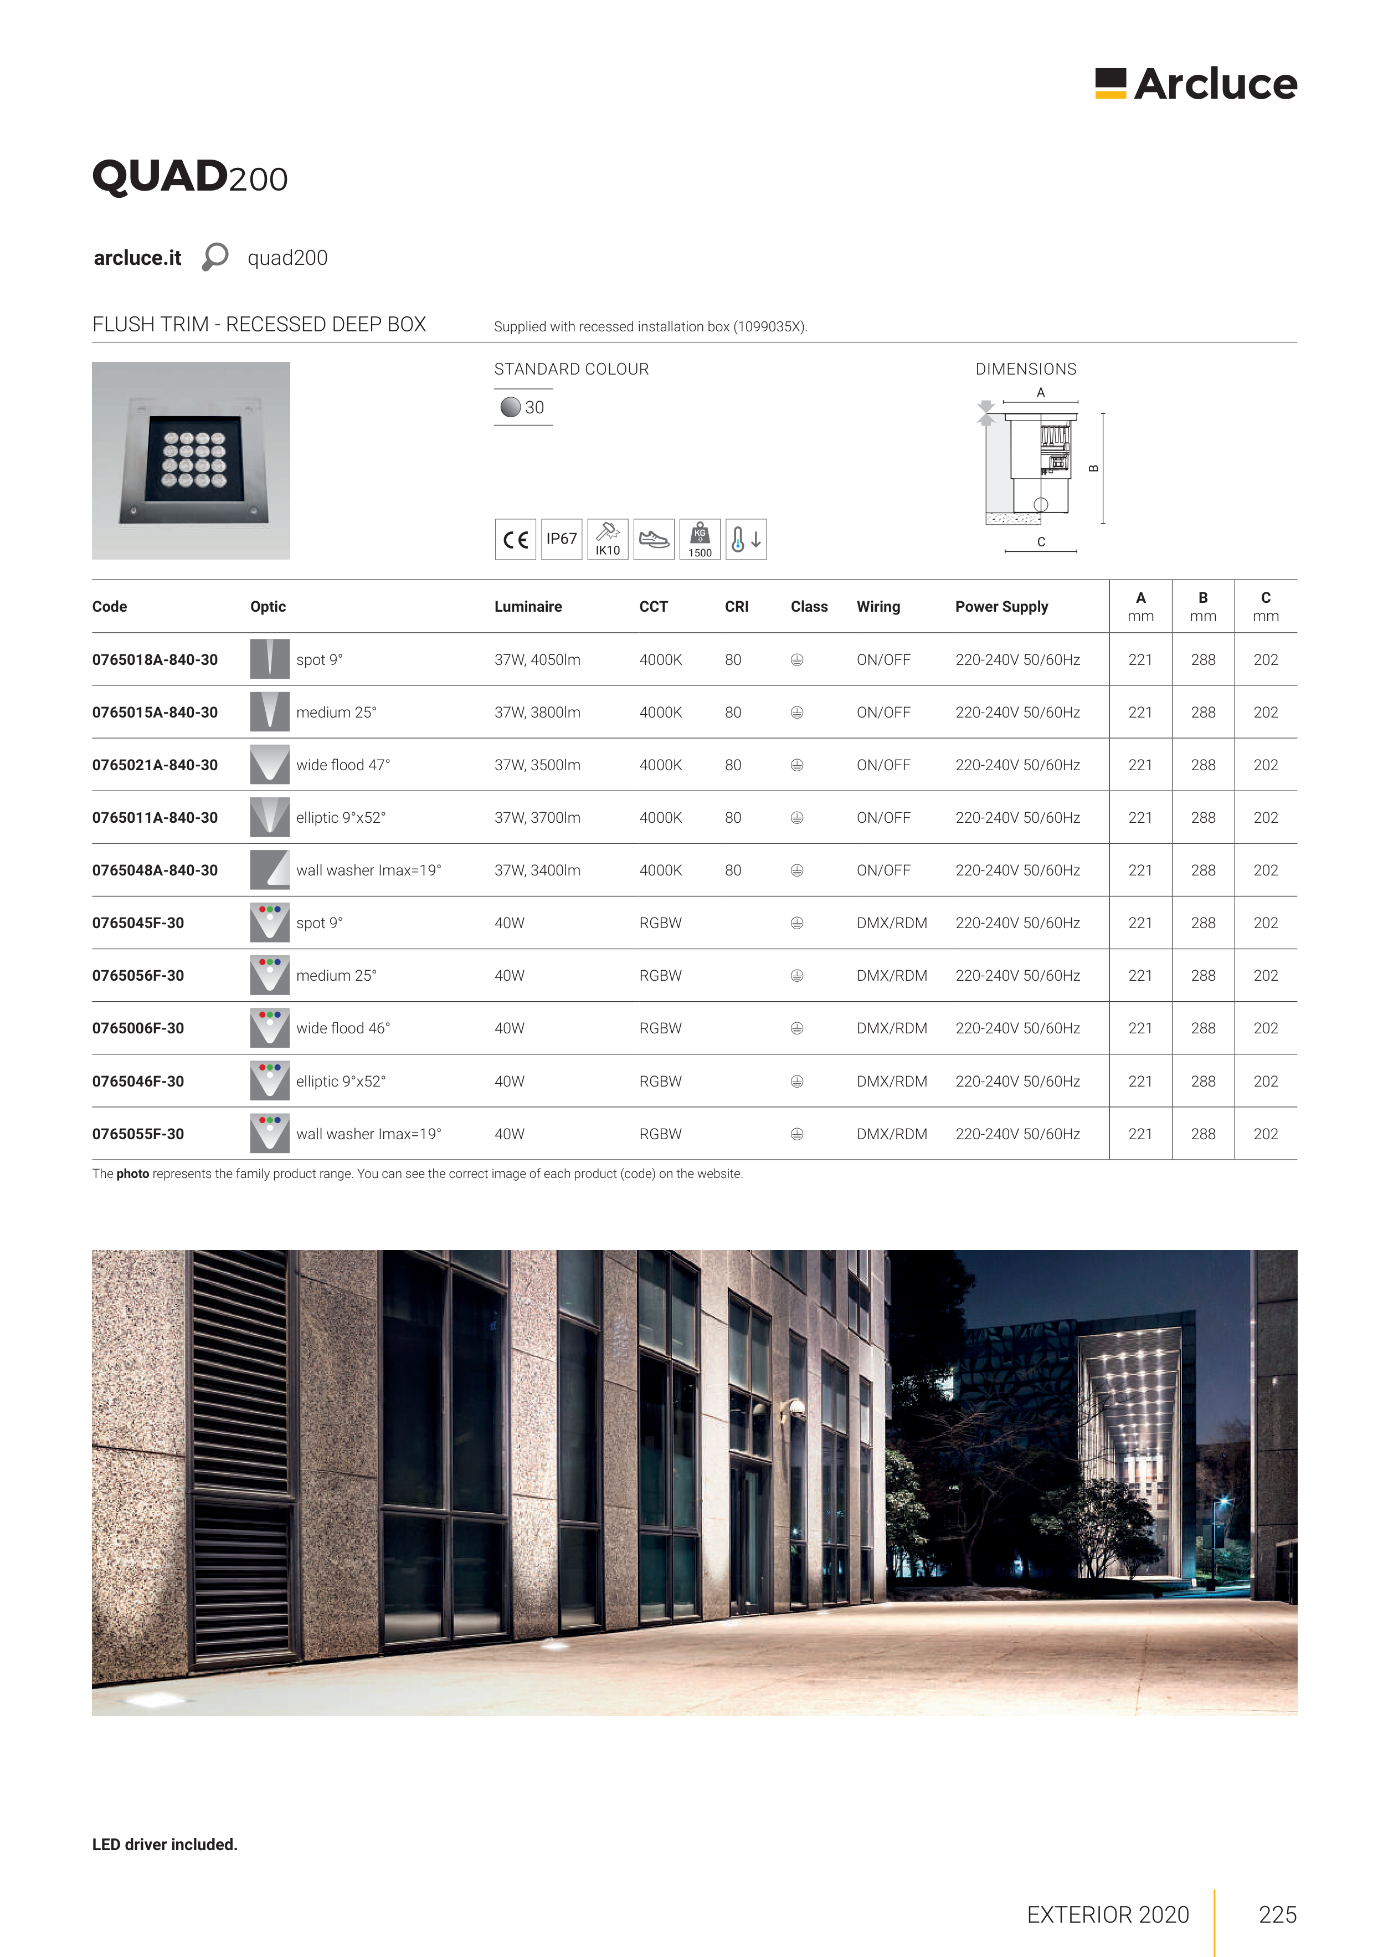Click the thermometer temperature icon
This screenshot has height=1957, width=1383.
point(746,540)
